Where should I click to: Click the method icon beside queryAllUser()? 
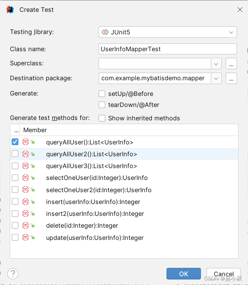(26, 142)
